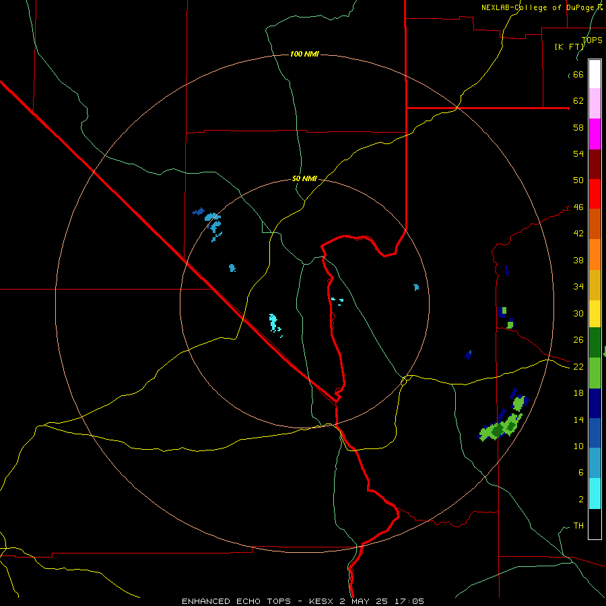
Task: Click the '30' legend value
Action: pos(578,313)
